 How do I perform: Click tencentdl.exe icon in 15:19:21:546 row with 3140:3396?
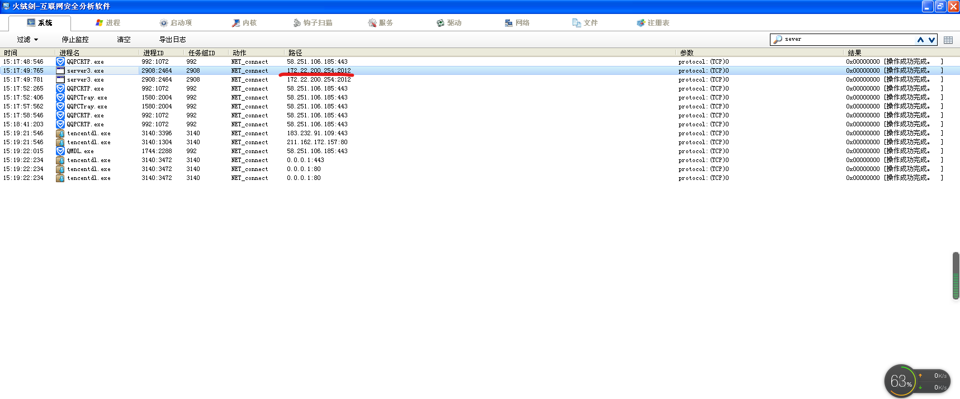(x=60, y=133)
